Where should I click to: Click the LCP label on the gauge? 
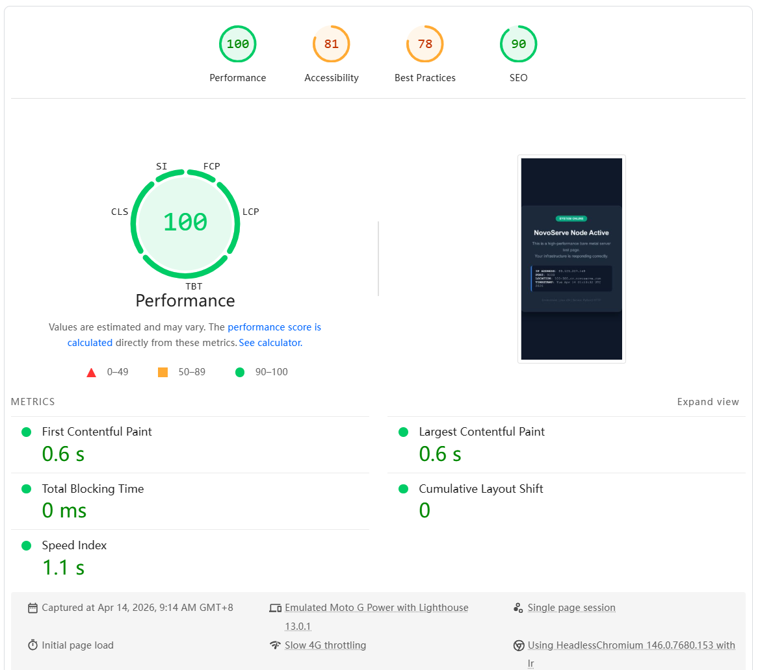coord(251,212)
